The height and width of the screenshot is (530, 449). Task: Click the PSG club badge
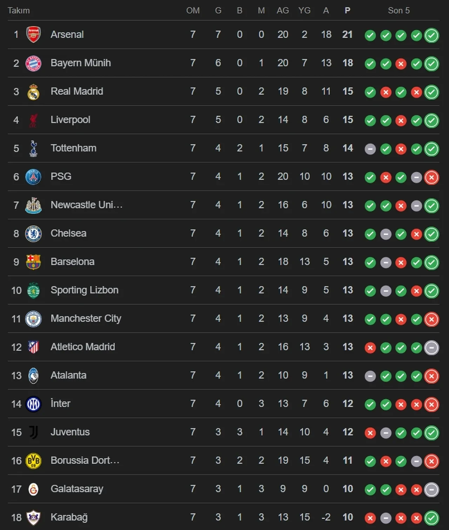coord(33,177)
